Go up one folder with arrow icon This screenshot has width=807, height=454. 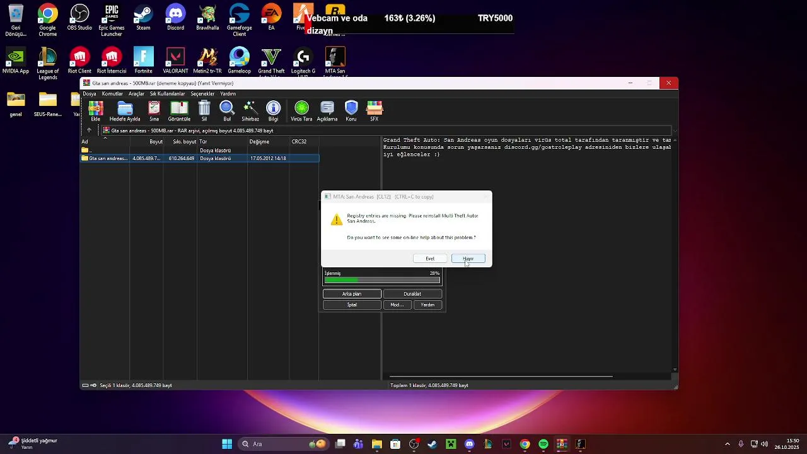point(89,131)
